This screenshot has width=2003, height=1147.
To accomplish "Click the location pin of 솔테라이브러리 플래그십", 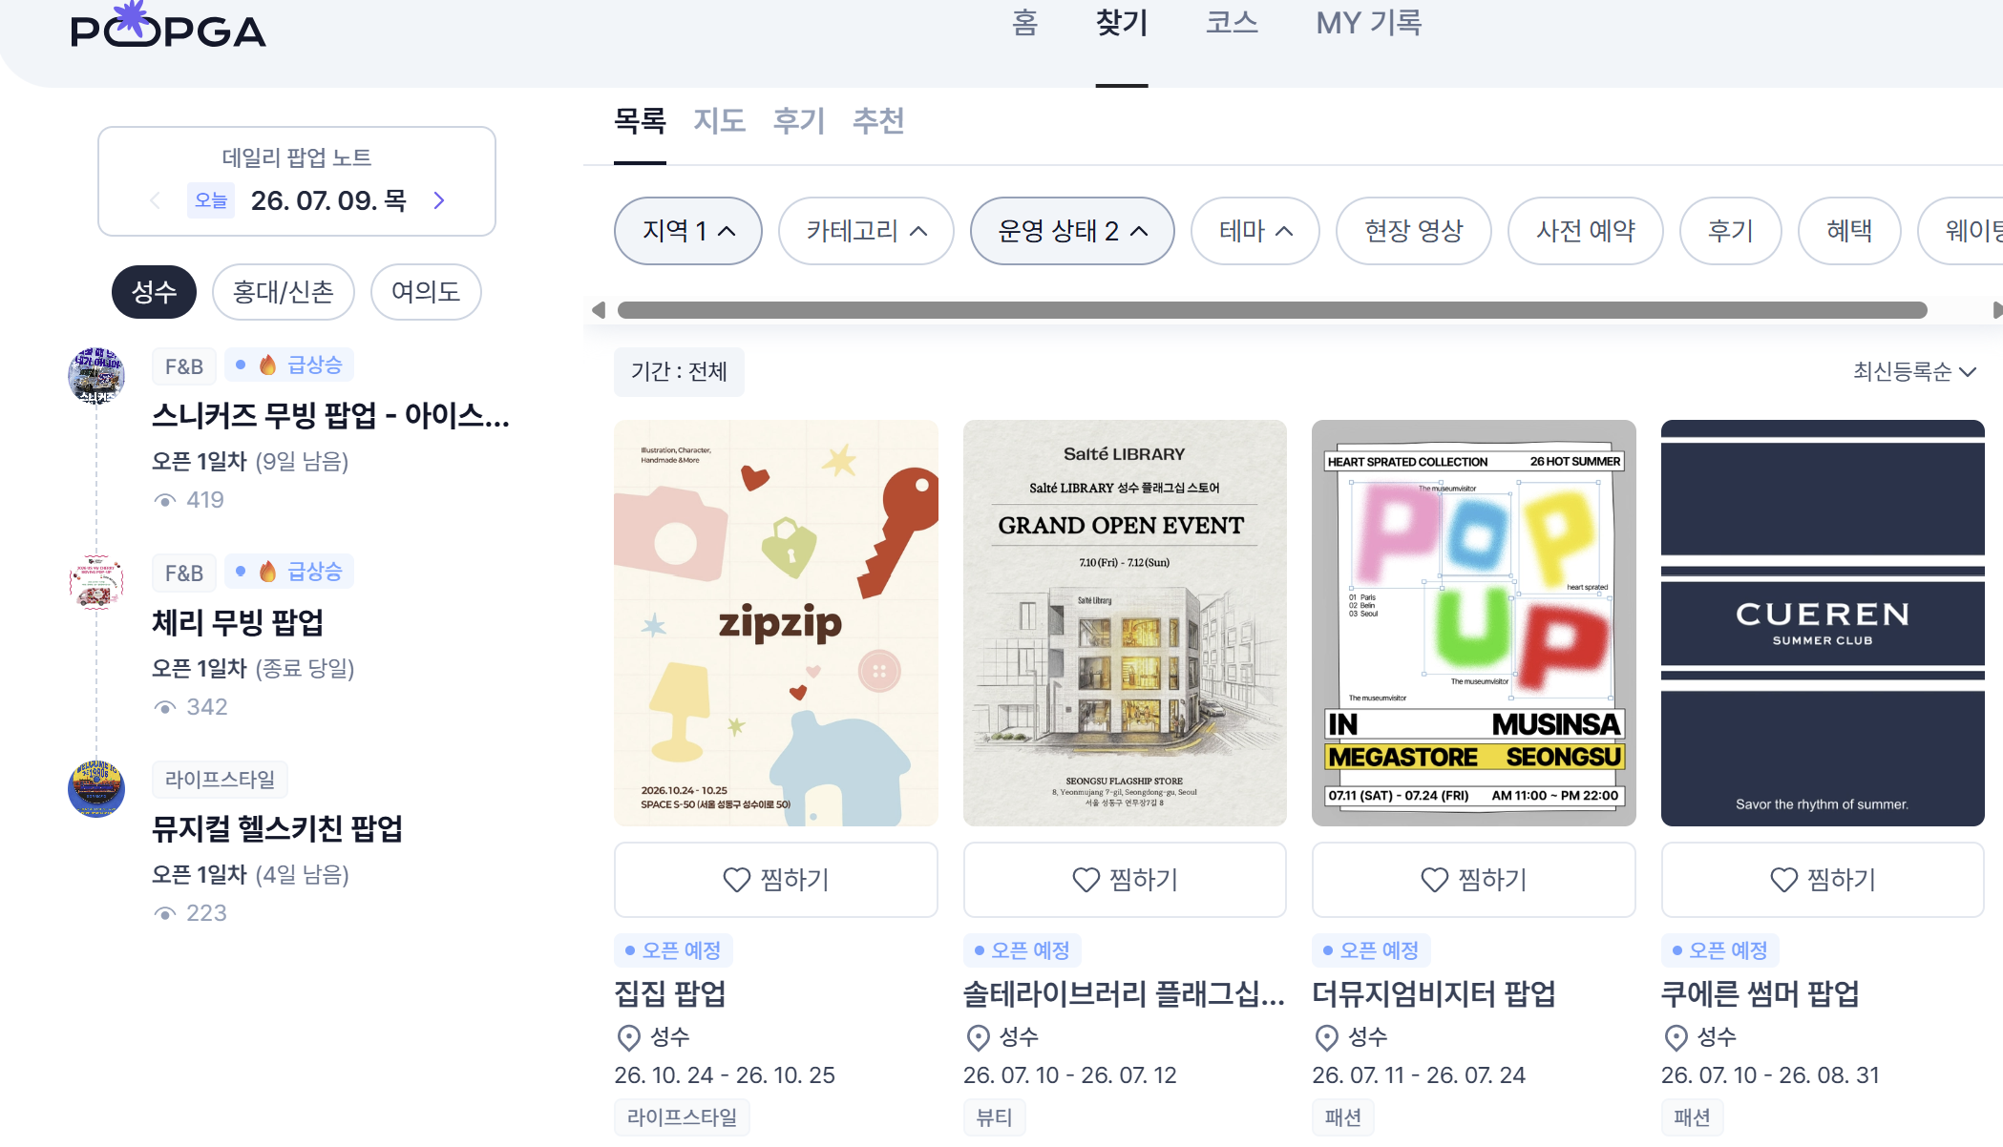I will click(979, 1037).
